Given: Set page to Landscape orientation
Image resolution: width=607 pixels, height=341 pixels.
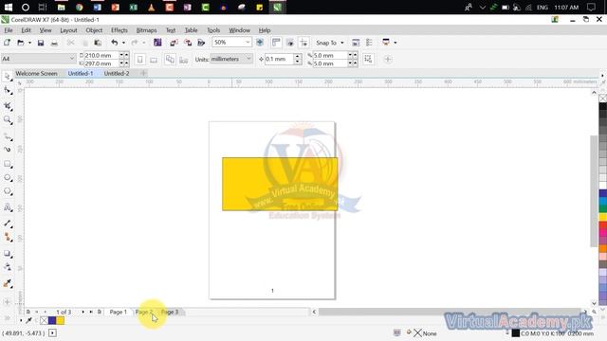Looking at the screenshot, I should [154, 60].
